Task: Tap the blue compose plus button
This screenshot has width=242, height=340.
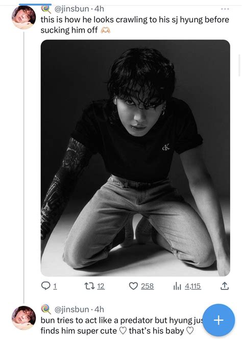Action: click(219, 320)
